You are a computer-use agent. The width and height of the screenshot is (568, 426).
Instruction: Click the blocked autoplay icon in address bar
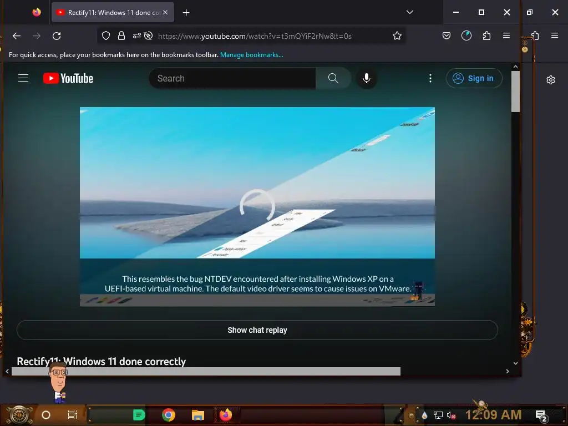pos(148,36)
